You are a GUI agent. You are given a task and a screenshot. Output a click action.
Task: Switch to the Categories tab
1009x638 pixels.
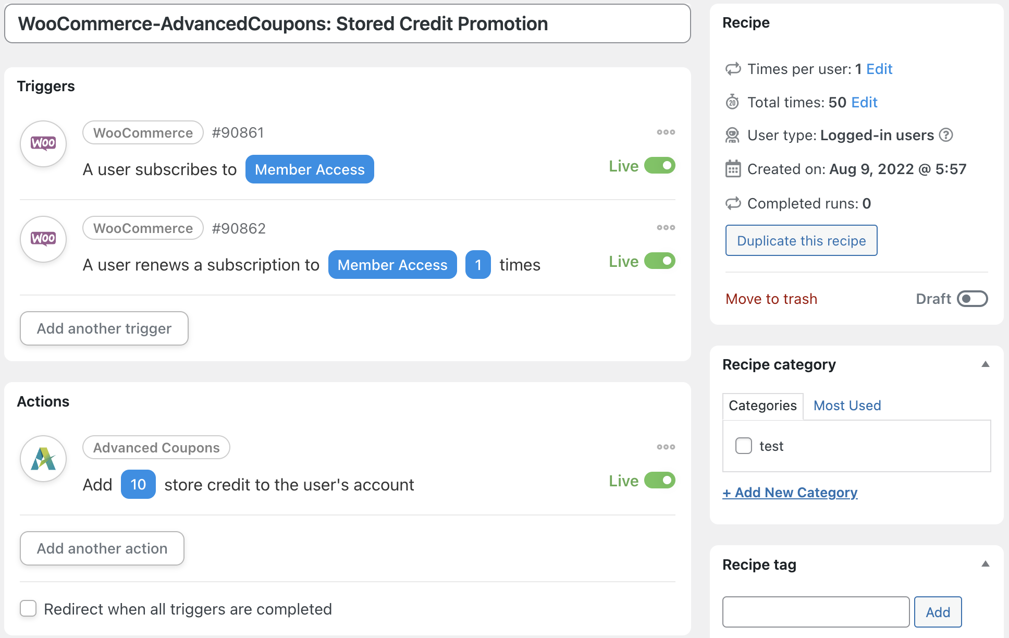[763, 406]
